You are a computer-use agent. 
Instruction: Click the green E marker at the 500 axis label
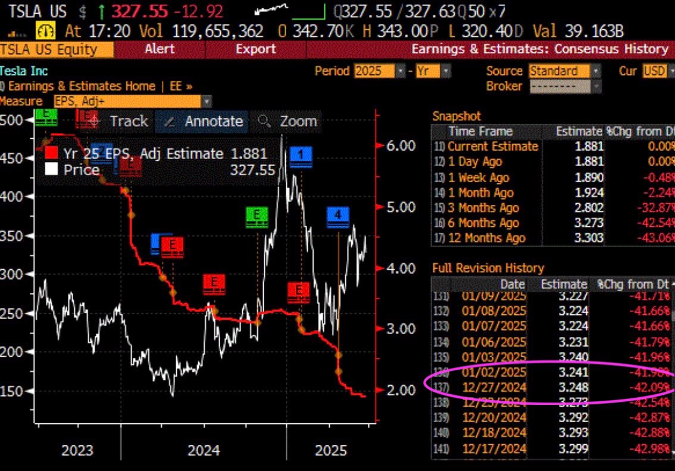coord(46,117)
